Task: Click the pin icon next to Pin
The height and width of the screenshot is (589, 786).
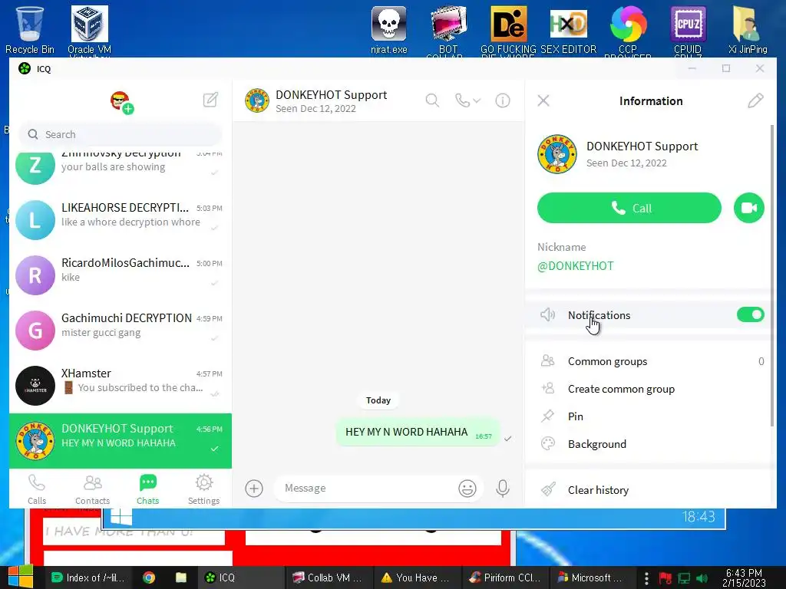Action: (x=547, y=416)
